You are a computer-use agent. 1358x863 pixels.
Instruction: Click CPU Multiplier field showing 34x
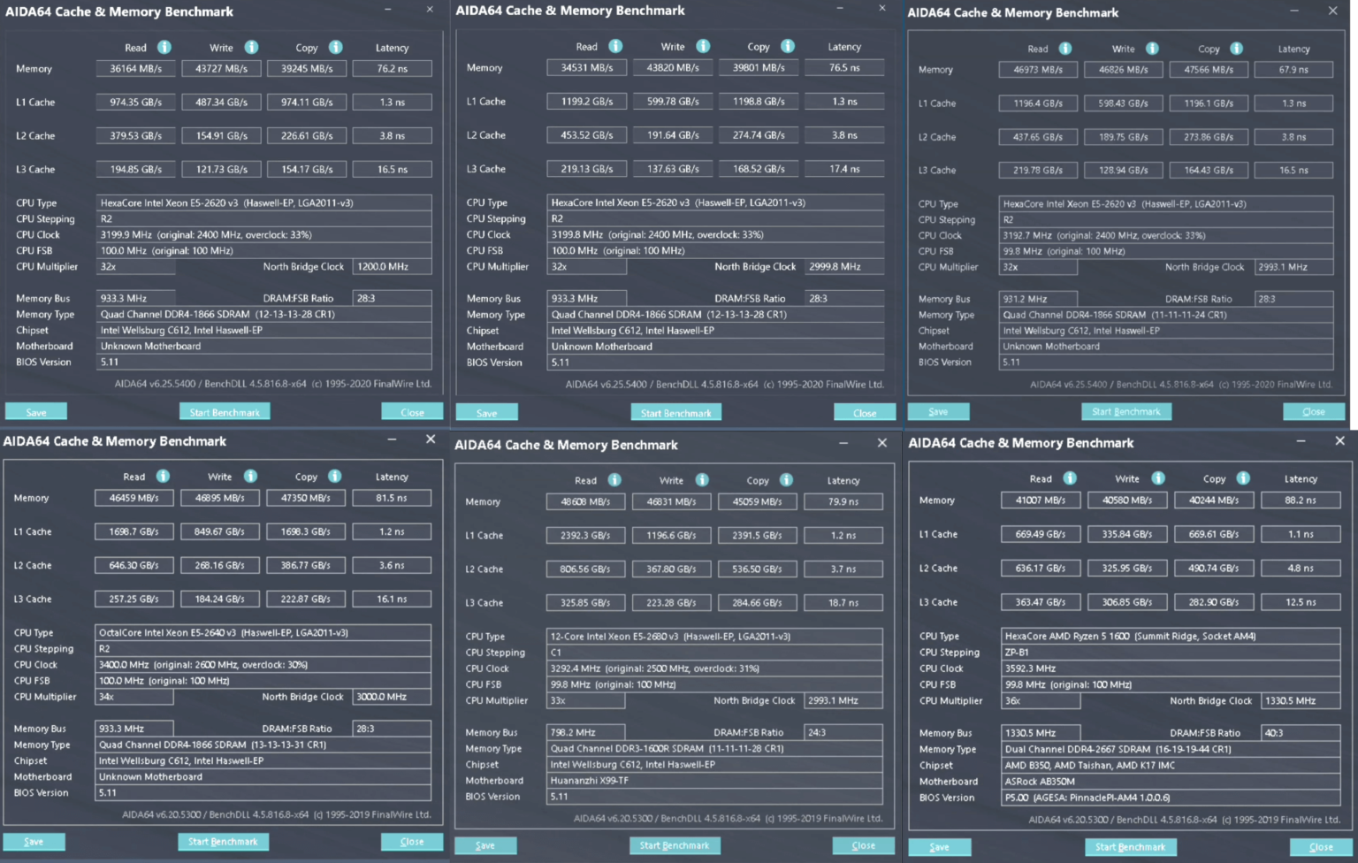(x=134, y=697)
